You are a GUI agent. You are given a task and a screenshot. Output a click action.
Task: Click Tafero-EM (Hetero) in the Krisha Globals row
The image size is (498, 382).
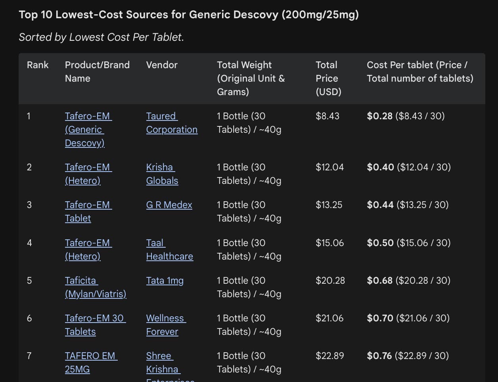click(x=88, y=174)
